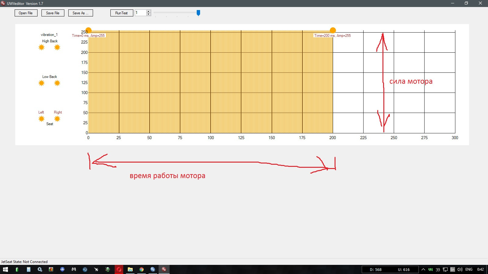
Task: Toggle the right Low Back motor star
Action: click(x=57, y=83)
